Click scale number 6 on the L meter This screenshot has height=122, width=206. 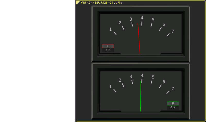(x=164, y=24)
